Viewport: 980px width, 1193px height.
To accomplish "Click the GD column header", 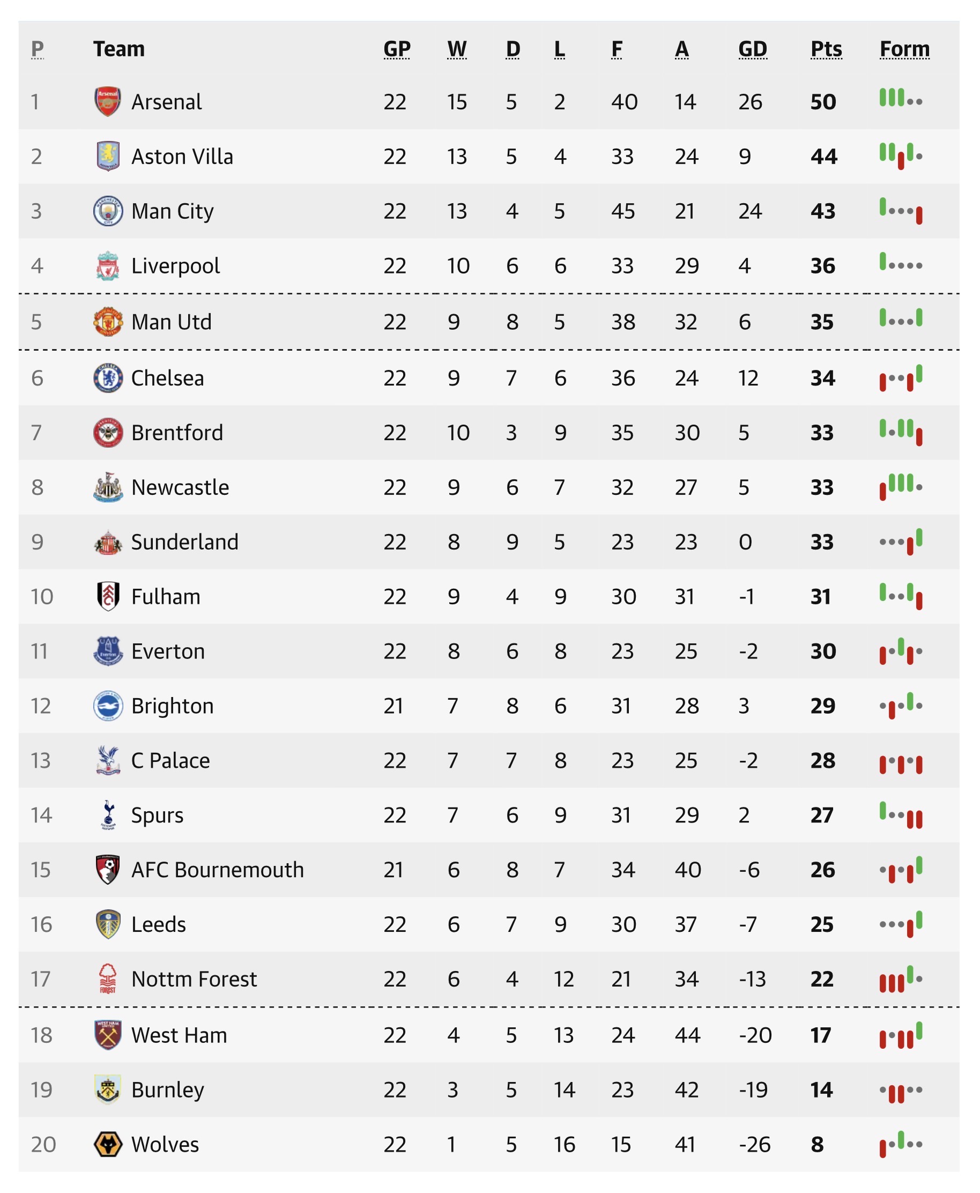I will click(753, 49).
